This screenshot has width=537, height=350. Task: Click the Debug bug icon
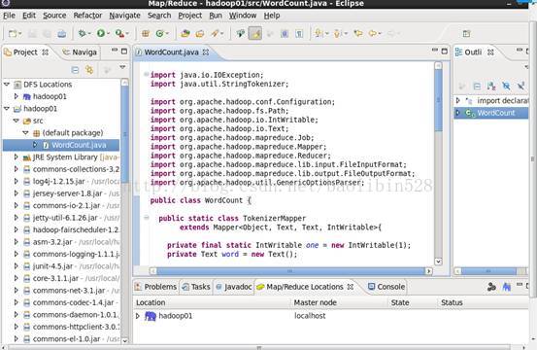pos(83,33)
